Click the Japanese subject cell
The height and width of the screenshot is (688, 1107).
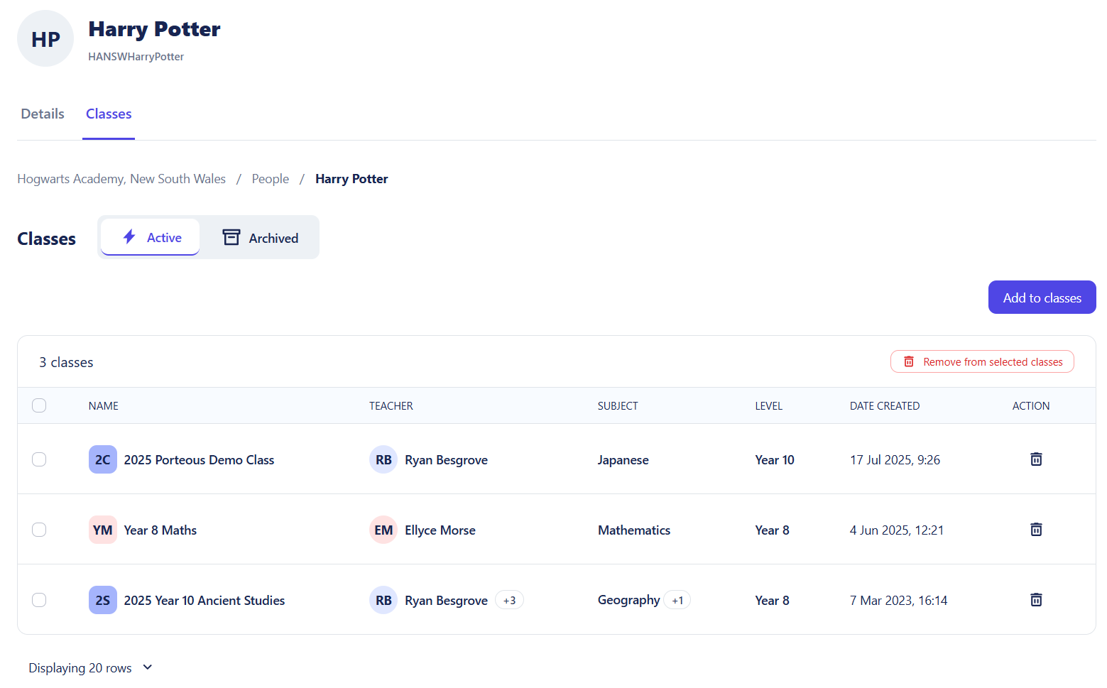tap(623, 460)
